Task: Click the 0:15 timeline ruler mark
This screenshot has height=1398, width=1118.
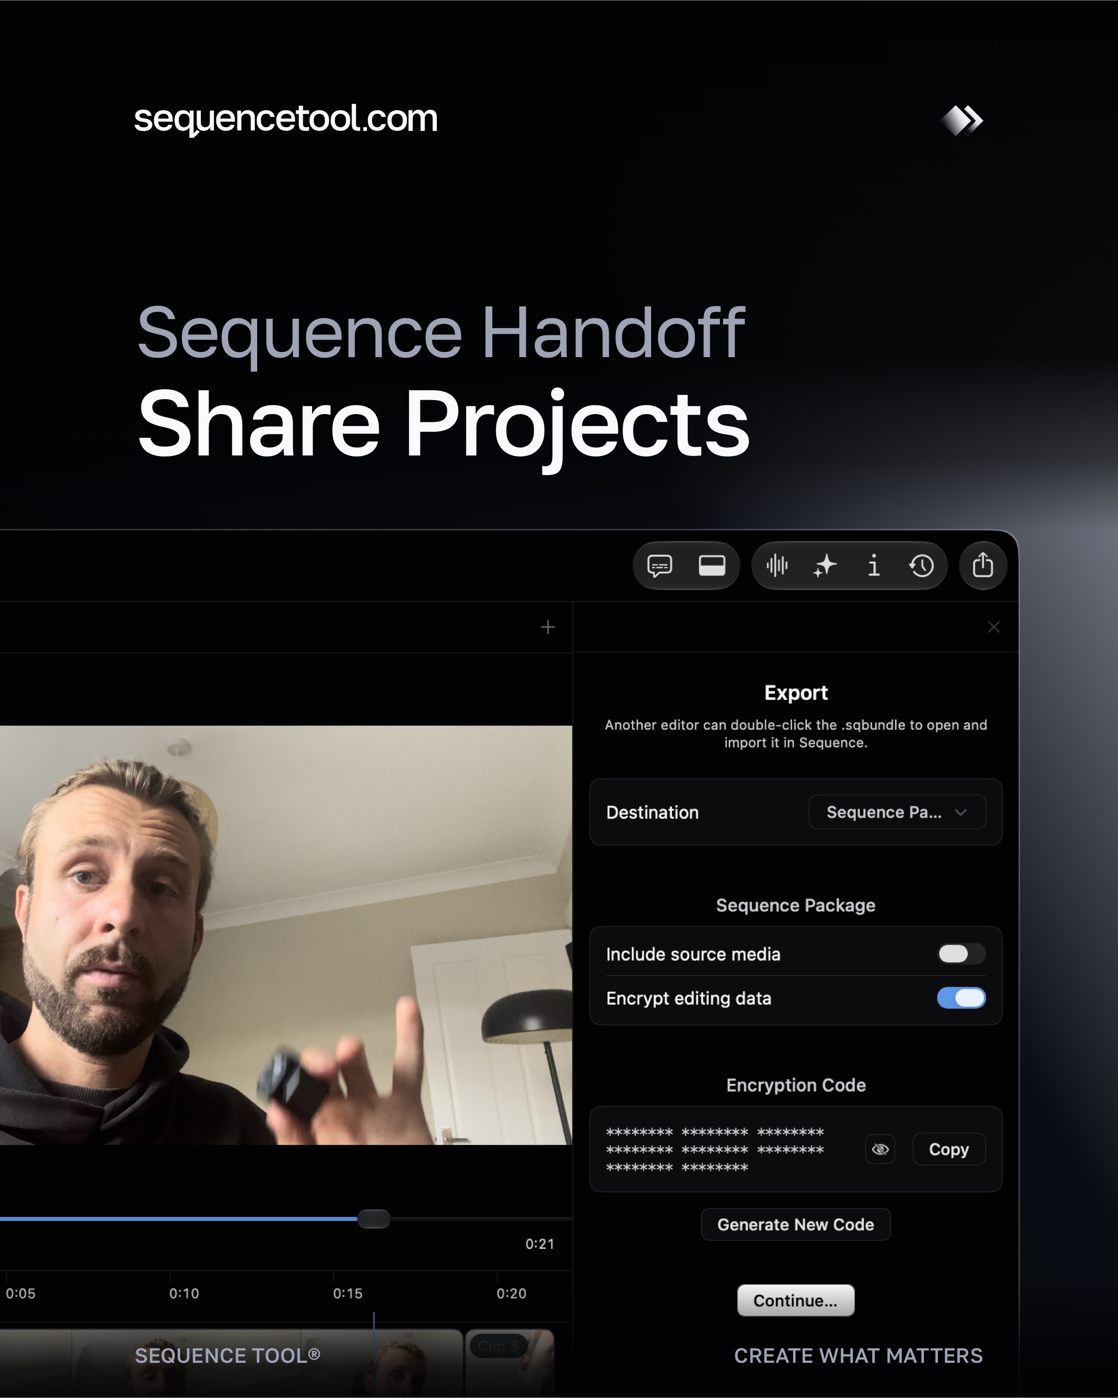Action: tap(348, 1293)
